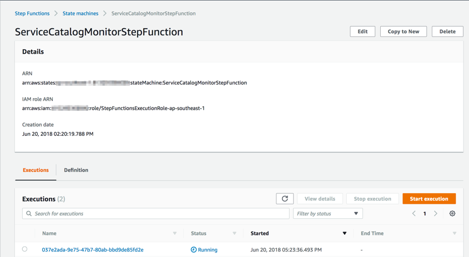Sort executions by Name column arrow
The width and height of the screenshot is (469, 257).
tap(175, 233)
